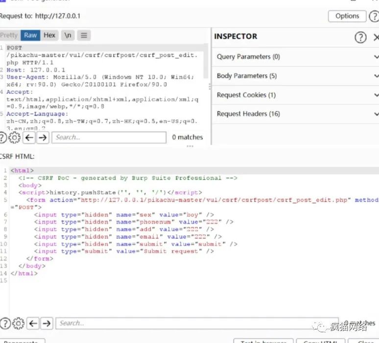Toggle non-printable characters with \n button
The width and height of the screenshot is (379, 343).
coord(68,35)
